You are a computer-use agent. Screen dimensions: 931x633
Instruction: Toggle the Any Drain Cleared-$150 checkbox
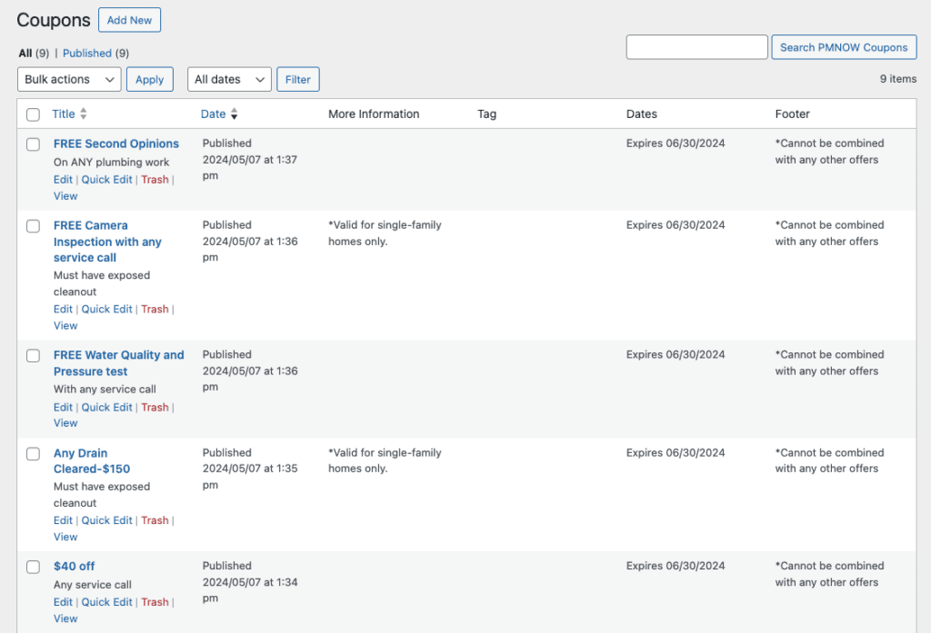pos(34,453)
